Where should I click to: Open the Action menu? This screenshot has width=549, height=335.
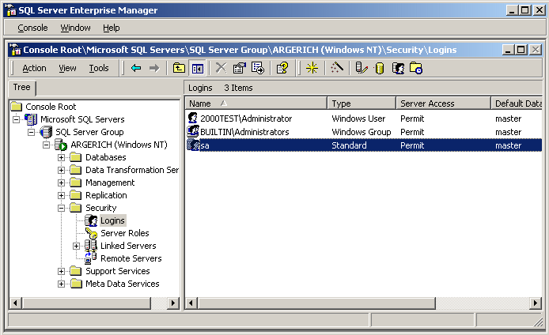[x=34, y=68]
